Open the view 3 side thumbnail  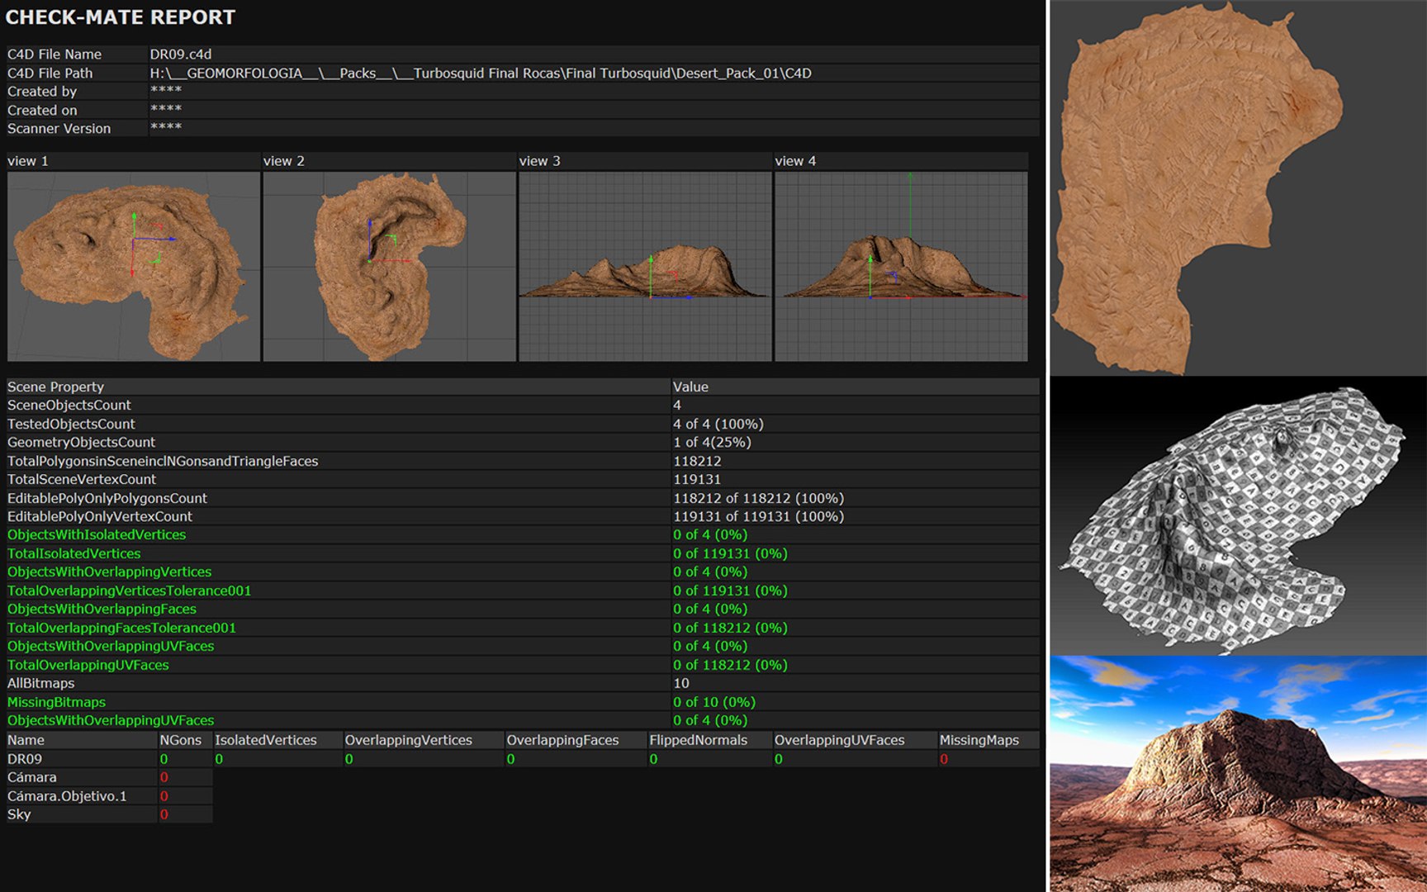coord(645,267)
